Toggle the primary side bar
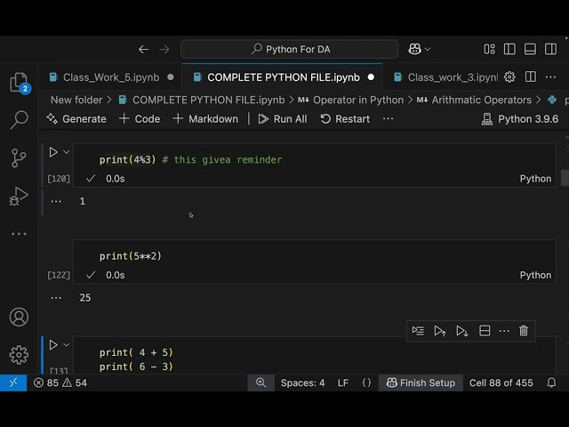569x427 pixels. (509, 49)
